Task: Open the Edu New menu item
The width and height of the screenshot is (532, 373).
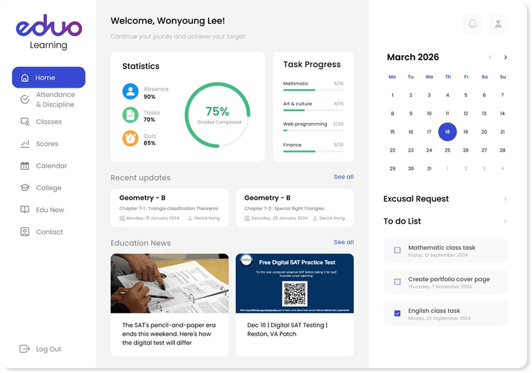Action: [43, 210]
